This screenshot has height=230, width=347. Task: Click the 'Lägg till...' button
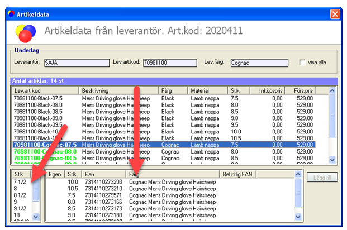click(321, 177)
